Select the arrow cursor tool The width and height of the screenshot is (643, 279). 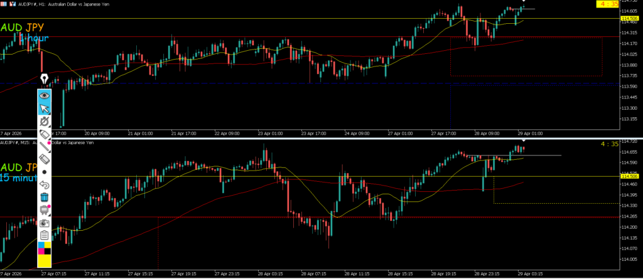point(45,108)
